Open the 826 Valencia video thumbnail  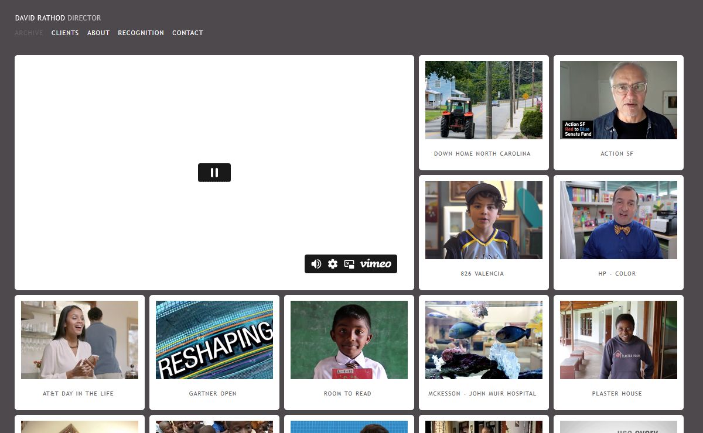484,220
